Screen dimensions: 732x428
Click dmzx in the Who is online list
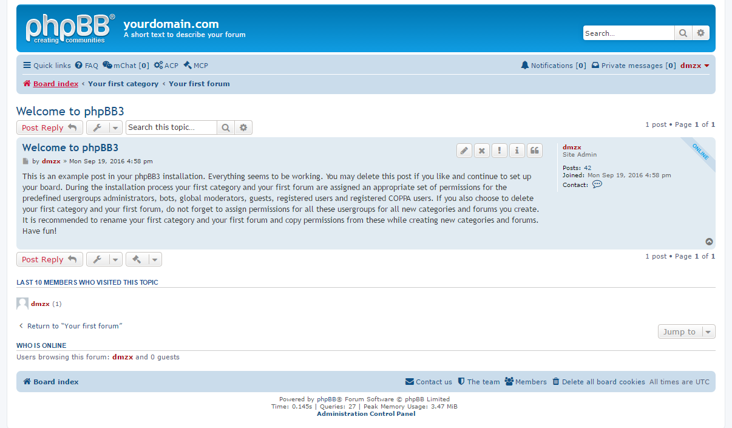(123, 357)
